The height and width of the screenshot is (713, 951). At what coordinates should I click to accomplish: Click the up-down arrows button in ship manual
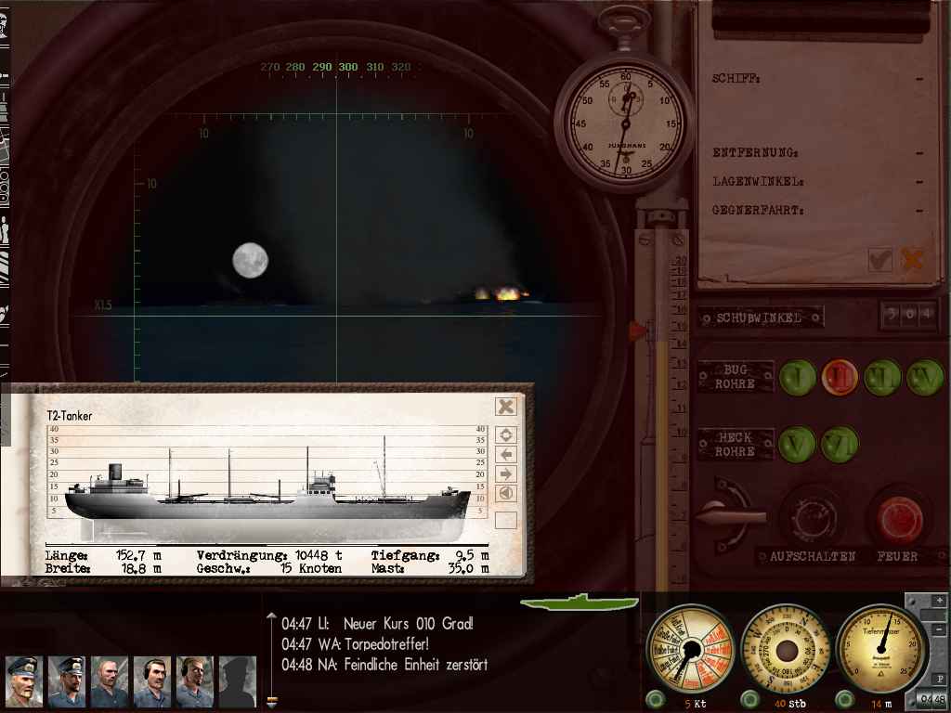tap(506, 434)
